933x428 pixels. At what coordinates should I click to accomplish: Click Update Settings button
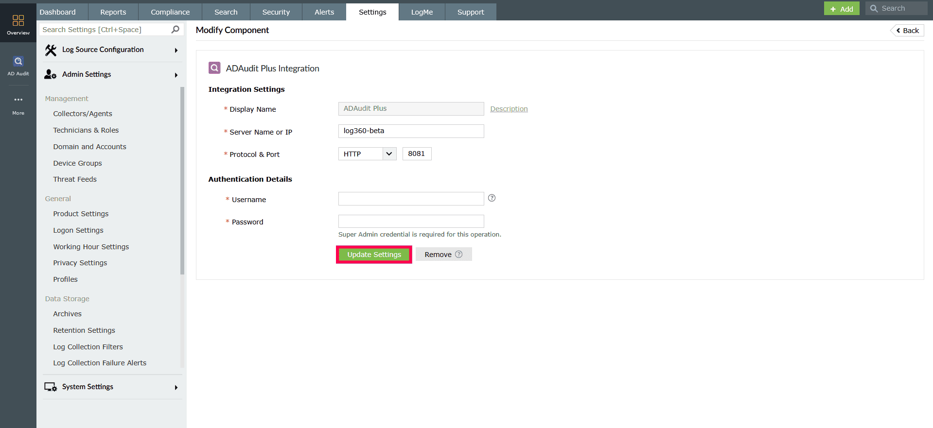pyautogui.click(x=374, y=255)
